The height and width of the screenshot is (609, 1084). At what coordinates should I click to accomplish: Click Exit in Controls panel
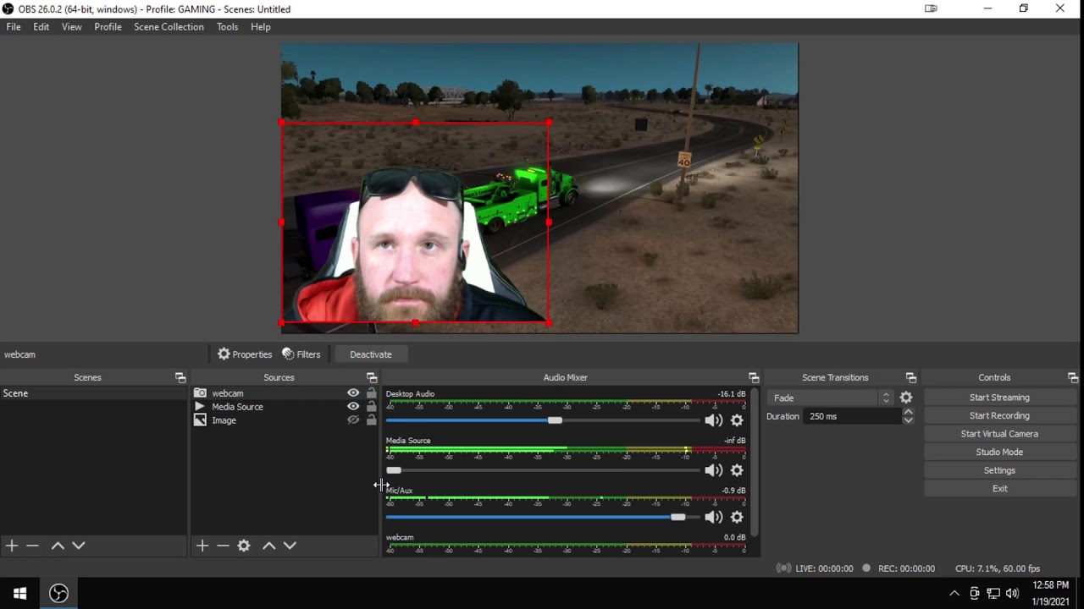pos(999,488)
